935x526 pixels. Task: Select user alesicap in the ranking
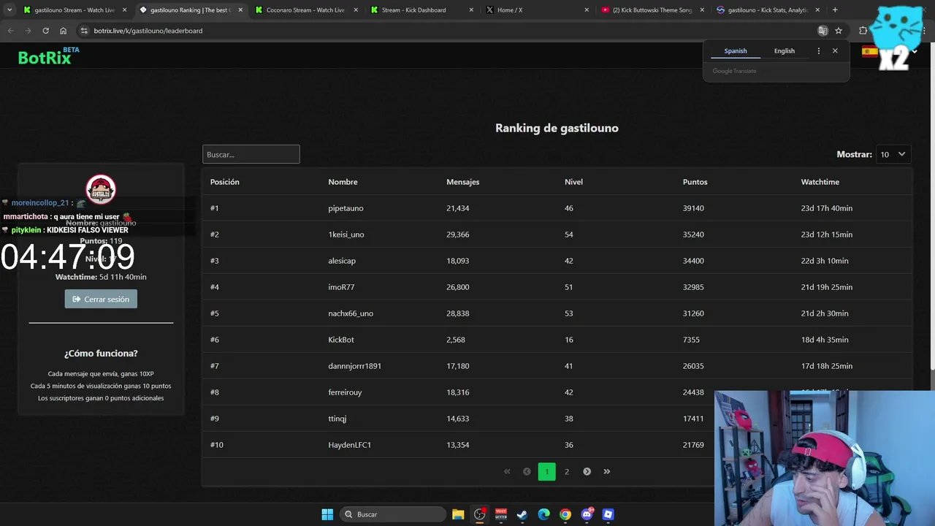(342, 261)
